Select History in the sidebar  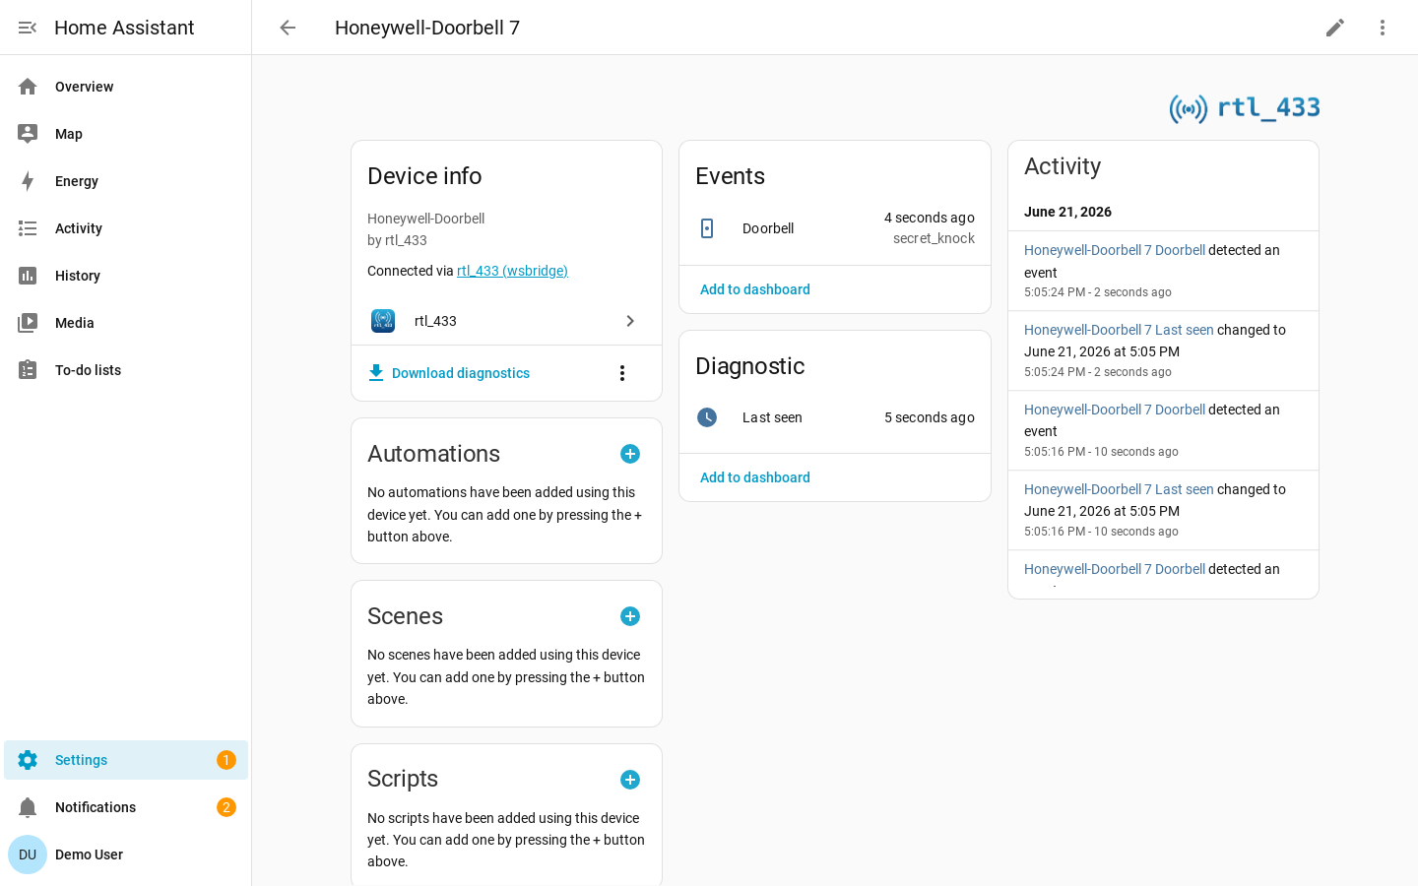pyautogui.click(x=126, y=276)
